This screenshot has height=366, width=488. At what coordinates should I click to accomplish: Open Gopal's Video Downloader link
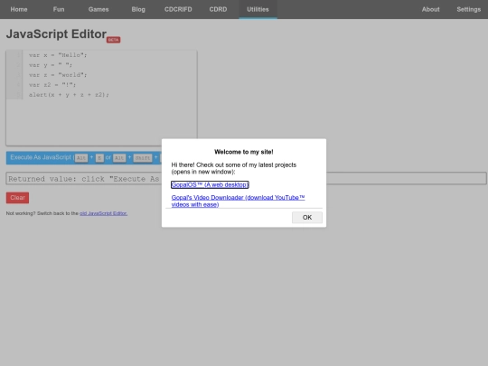pyautogui.click(x=238, y=201)
